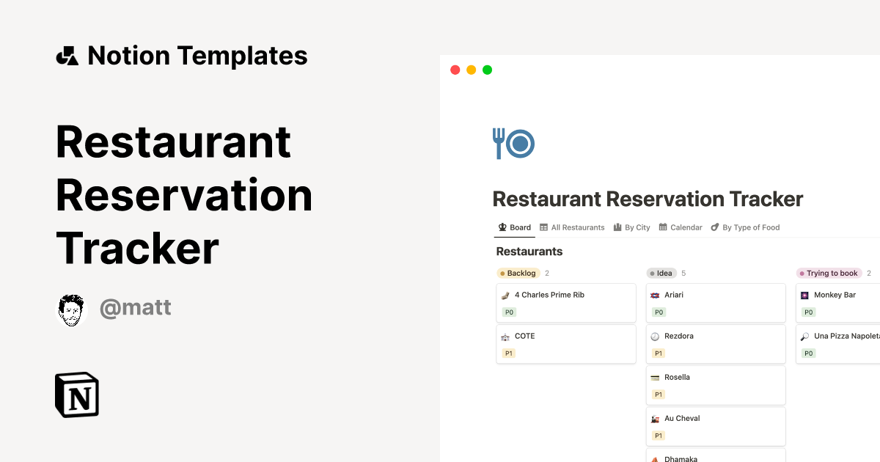The image size is (880, 462).
Task: Click the magnifying glass icon on Una Pizza Napoletana
Action: pos(806,335)
